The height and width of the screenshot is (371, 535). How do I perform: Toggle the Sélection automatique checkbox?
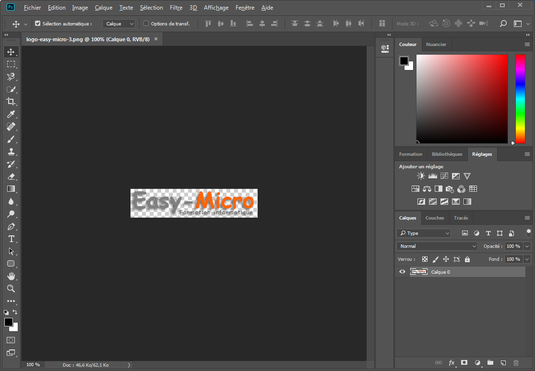click(38, 23)
